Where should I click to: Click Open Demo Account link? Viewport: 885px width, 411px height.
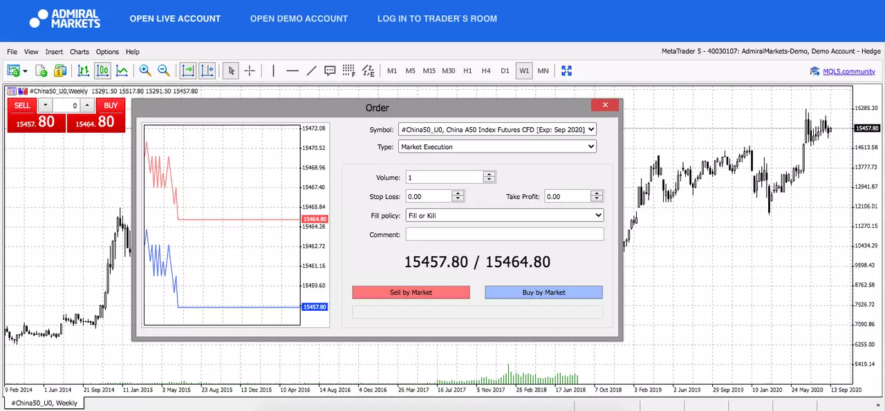point(299,19)
